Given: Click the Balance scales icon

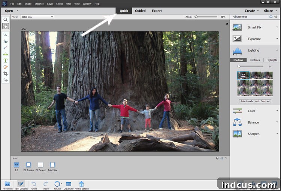Looking at the screenshot, I should tap(237, 122).
